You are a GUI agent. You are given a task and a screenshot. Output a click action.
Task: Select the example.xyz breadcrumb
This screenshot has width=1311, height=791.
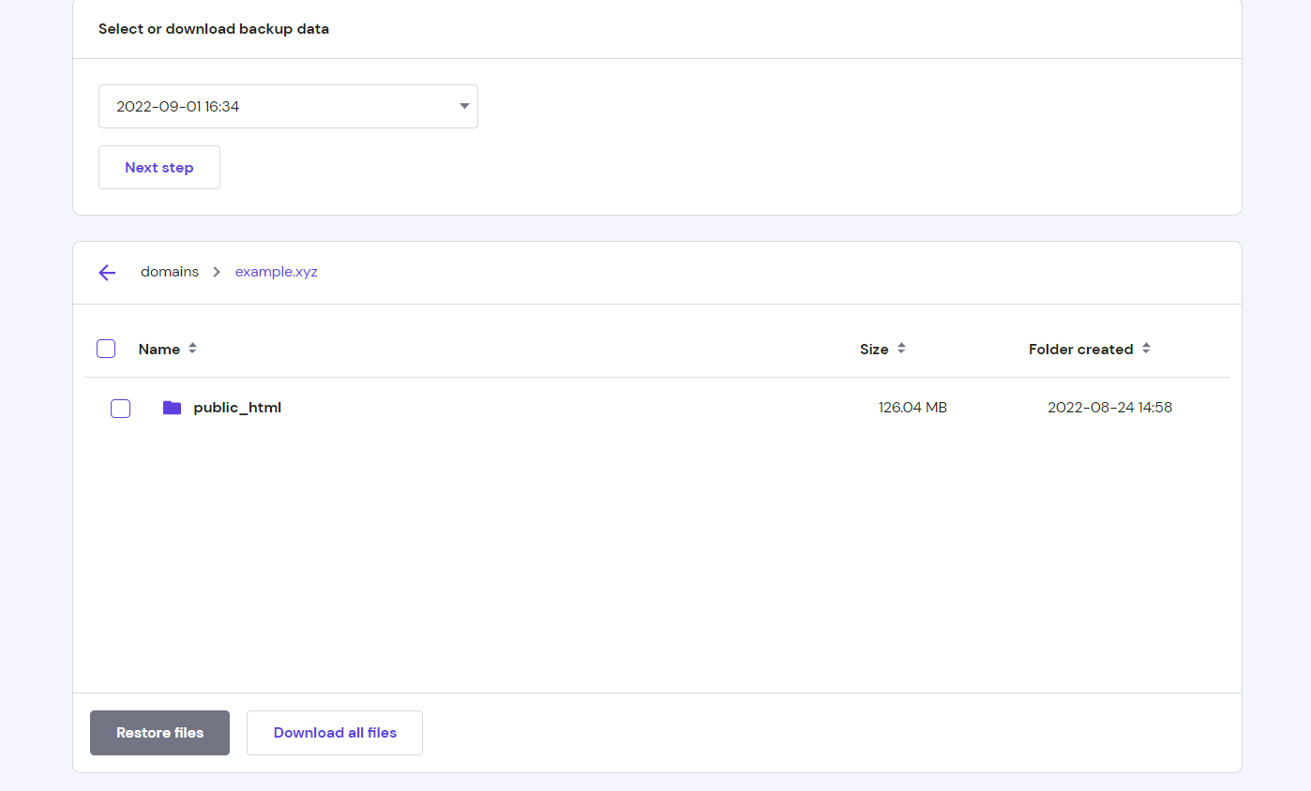click(276, 273)
